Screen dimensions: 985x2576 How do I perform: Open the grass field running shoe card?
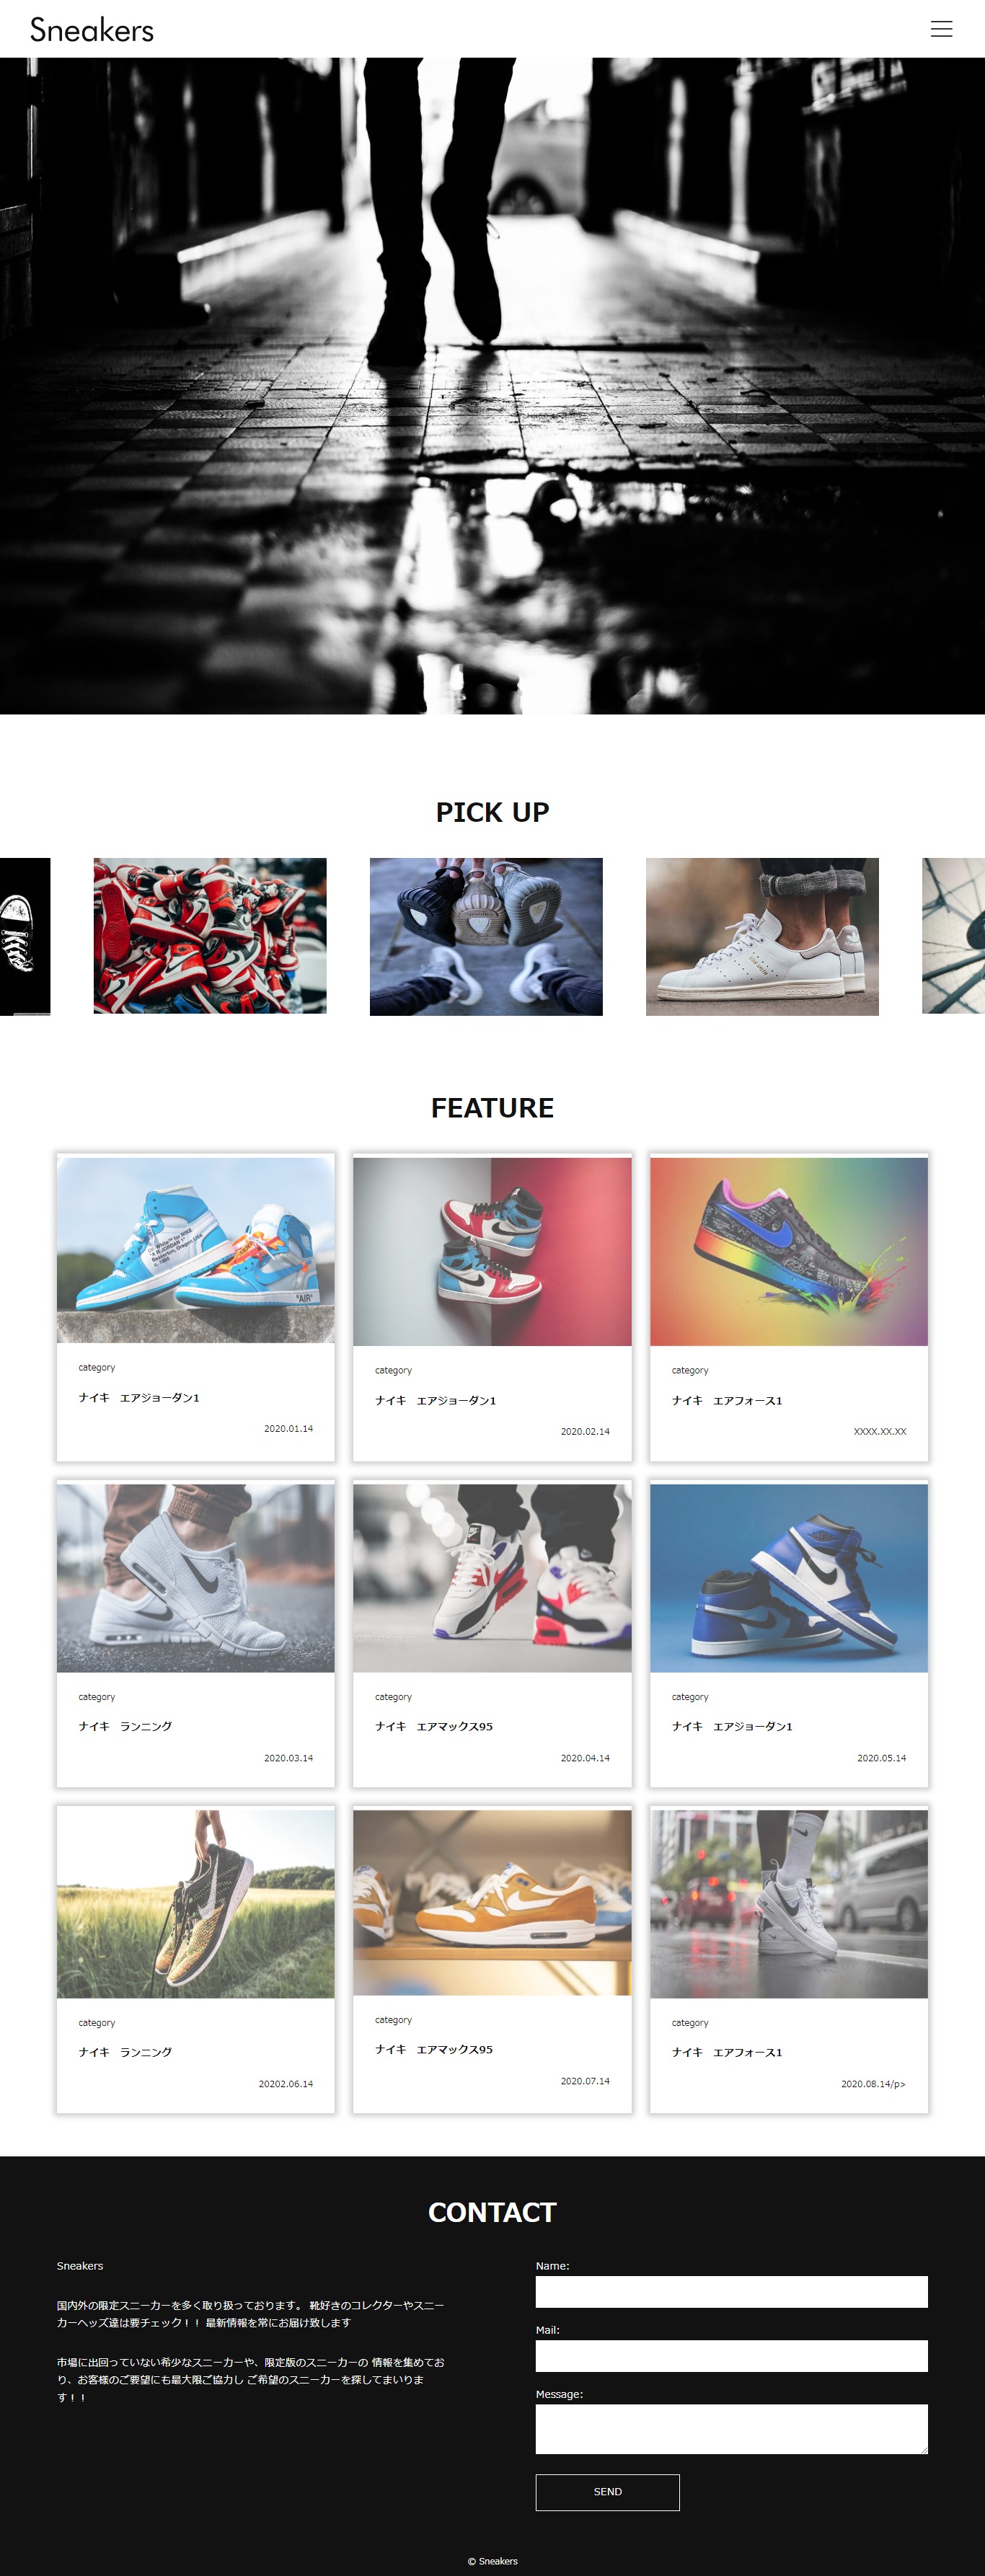196,1959
